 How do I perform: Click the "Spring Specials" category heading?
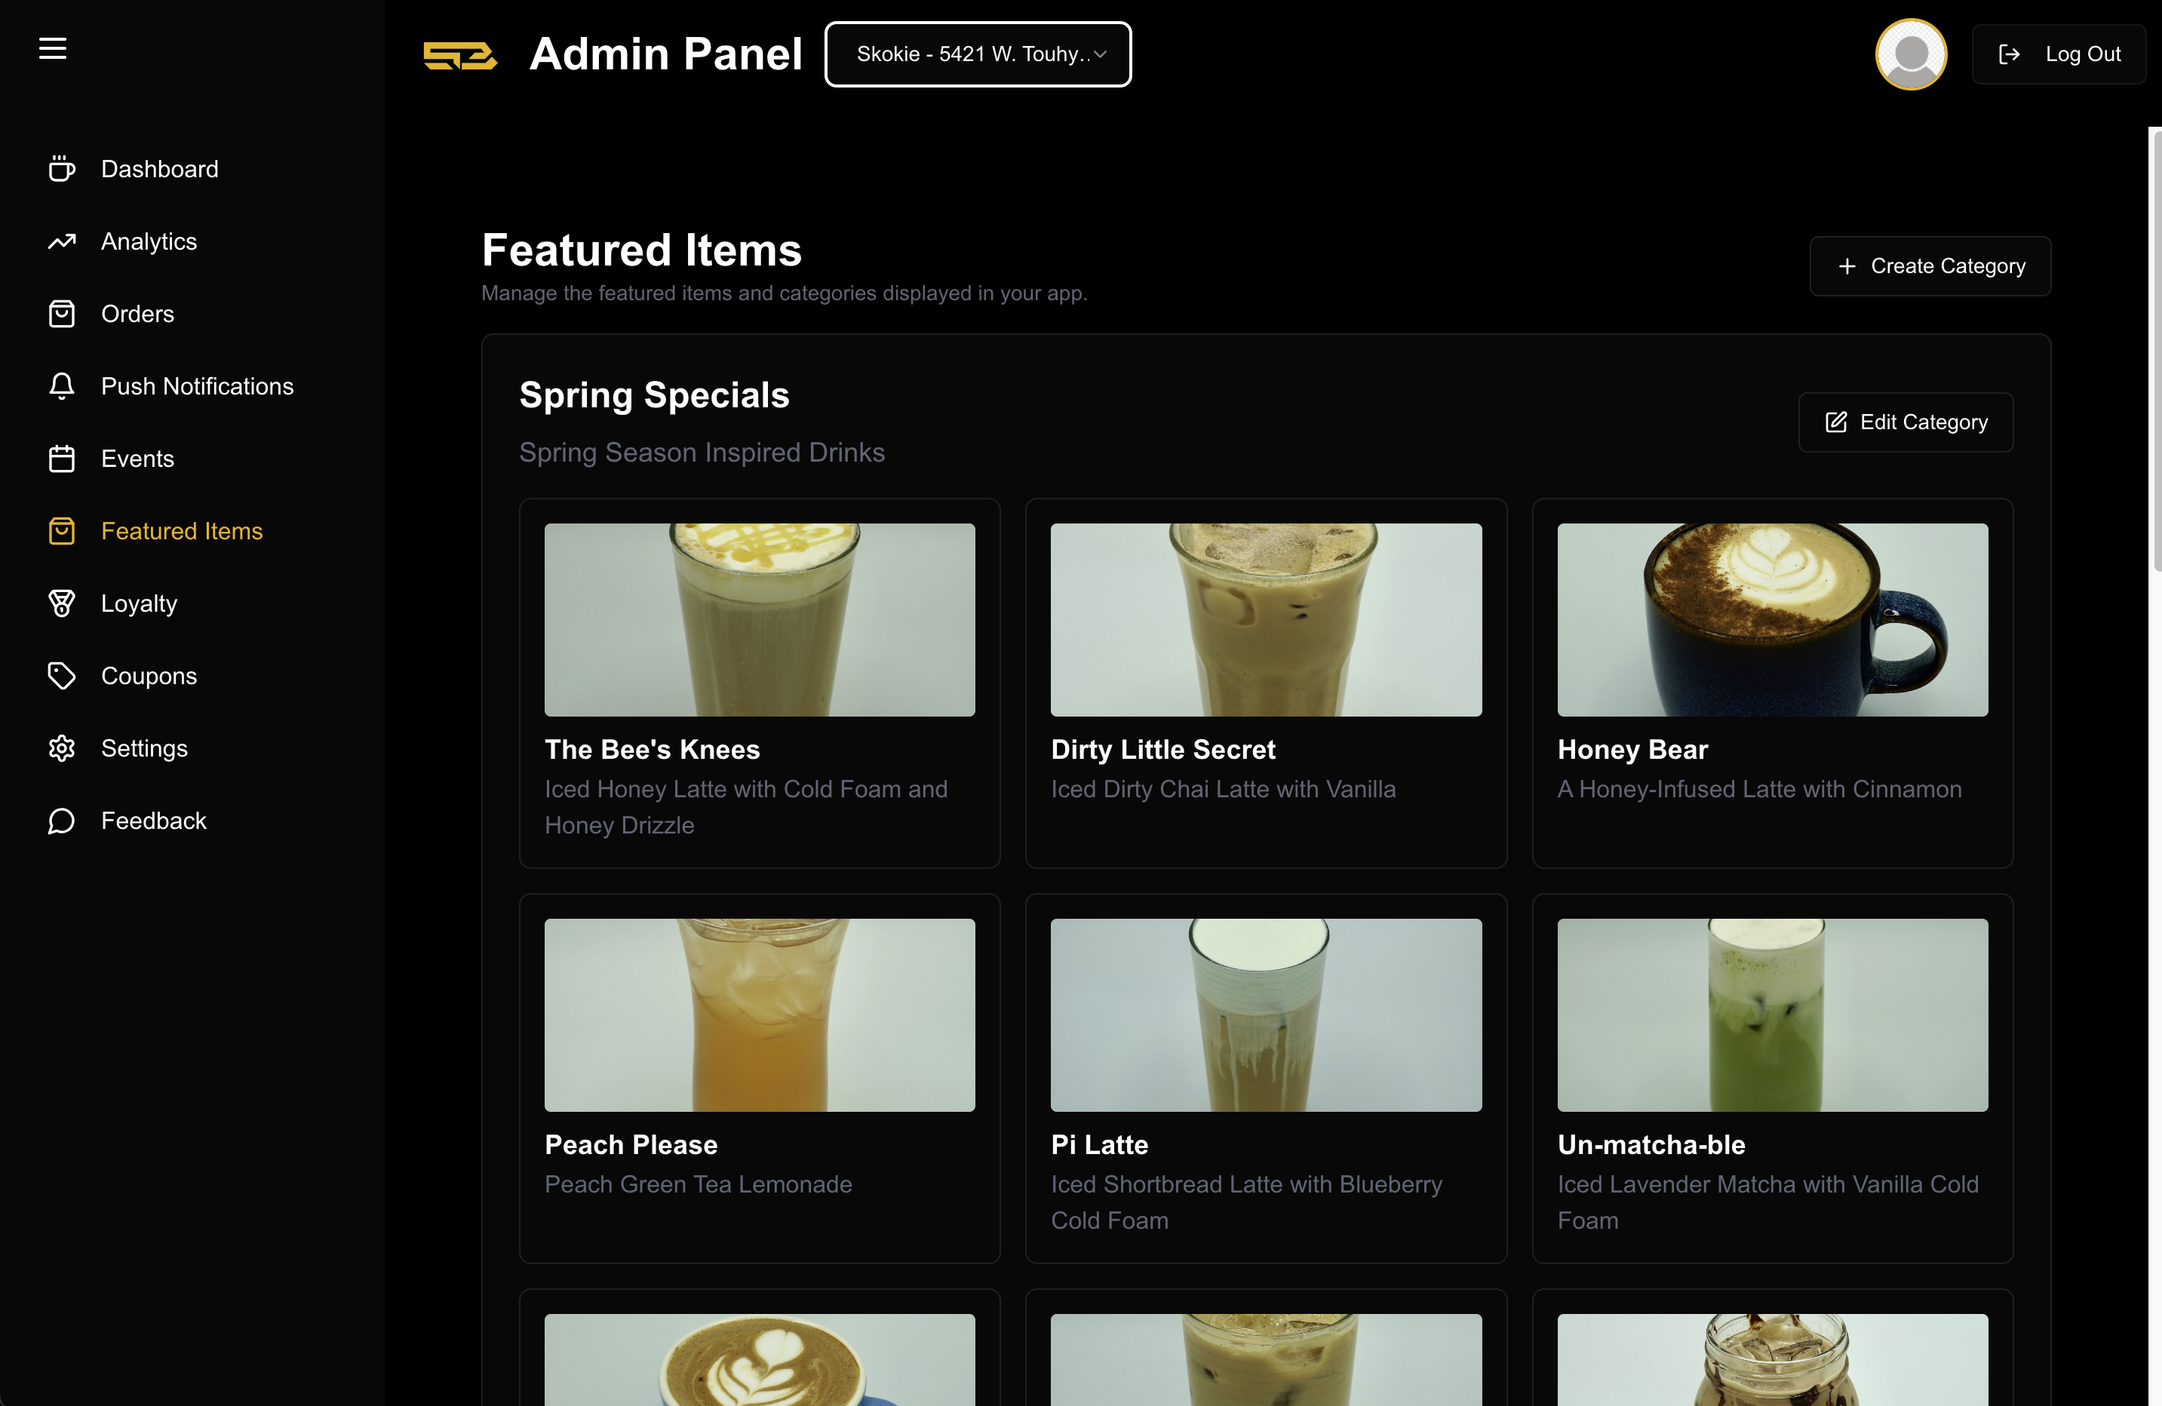point(654,395)
